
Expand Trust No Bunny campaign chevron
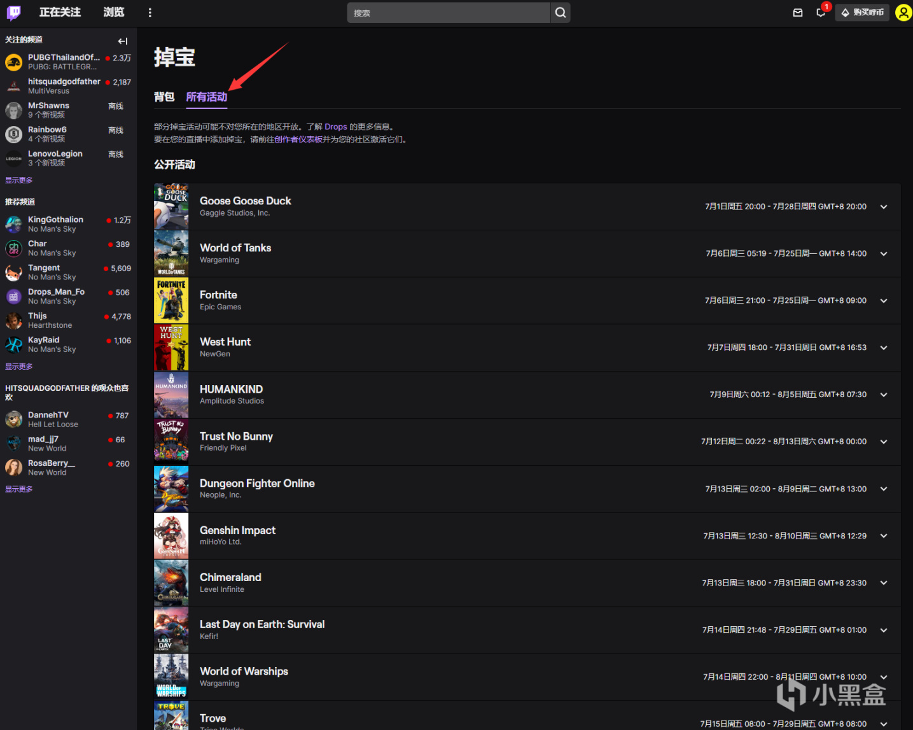click(x=884, y=442)
